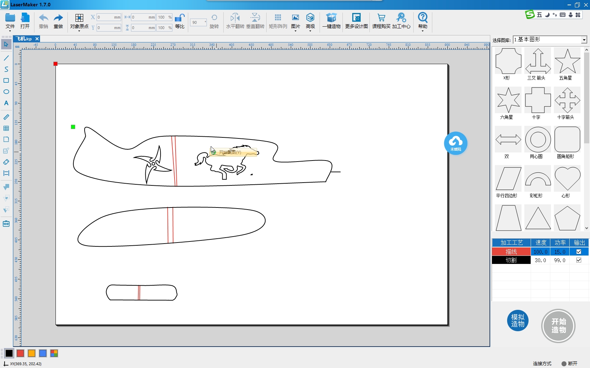Viewport: 590px width, 368px height.
Task: Uncheck the 切割 output checkbox
Action: [579, 260]
